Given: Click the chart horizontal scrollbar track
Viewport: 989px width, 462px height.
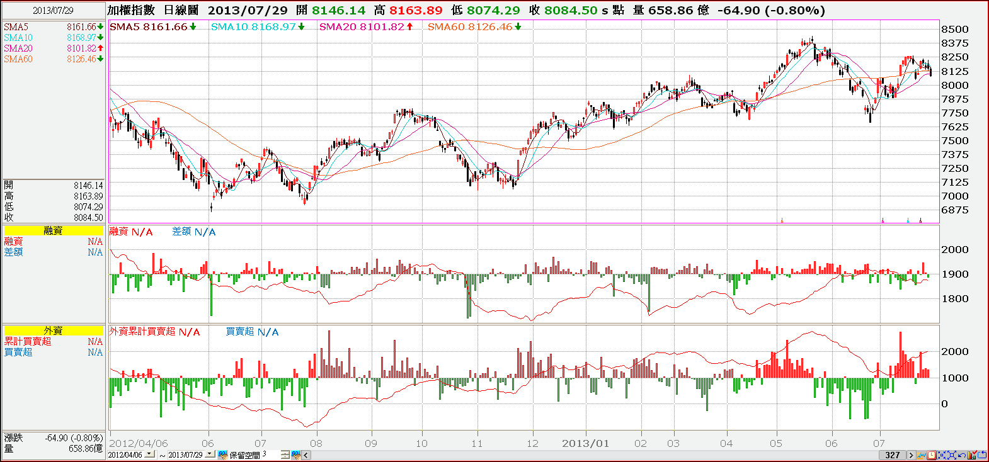Looking at the screenshot, I should [x=595, y=455].
